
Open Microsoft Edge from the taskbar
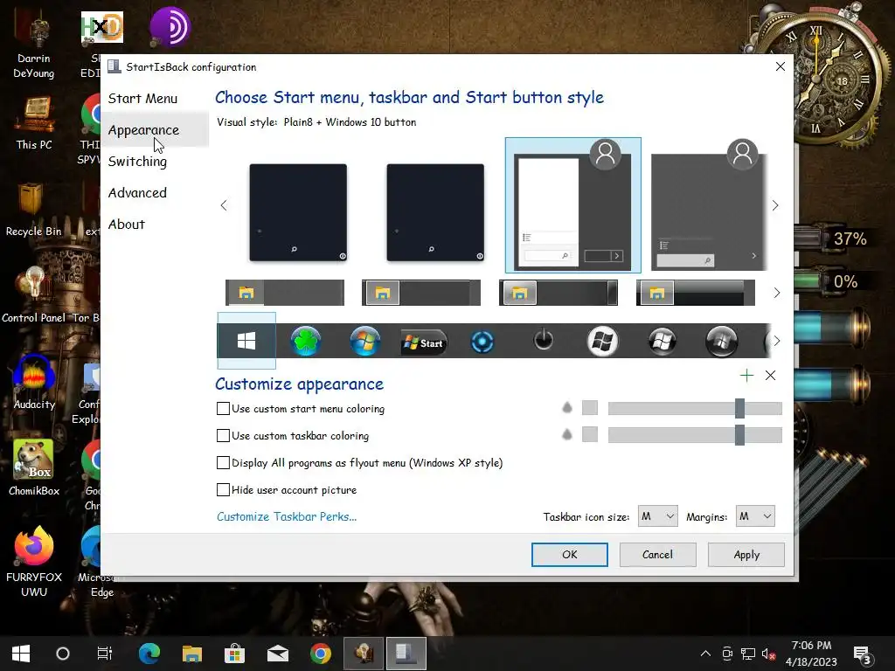tap(149, 654)
